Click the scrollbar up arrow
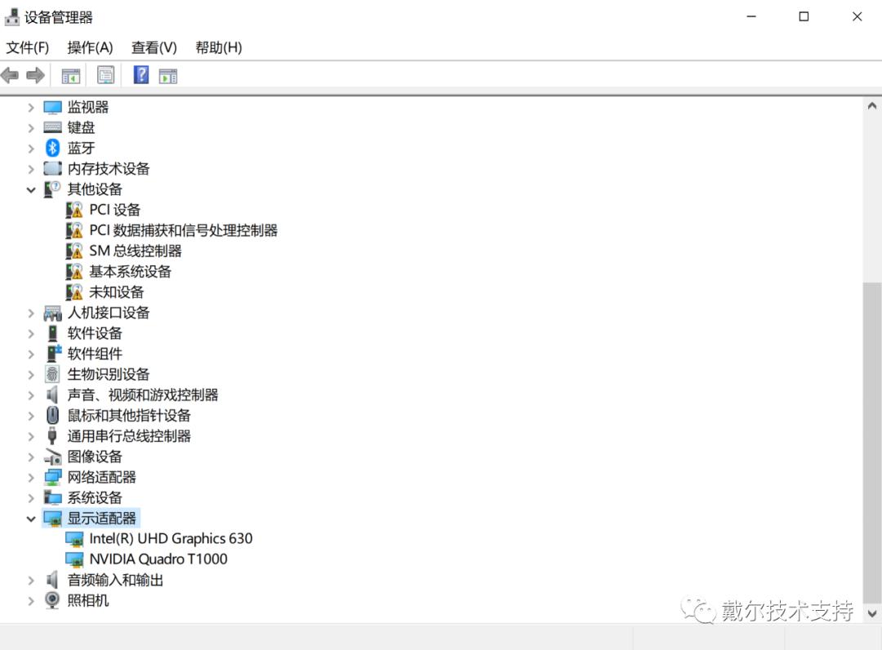 872,105
